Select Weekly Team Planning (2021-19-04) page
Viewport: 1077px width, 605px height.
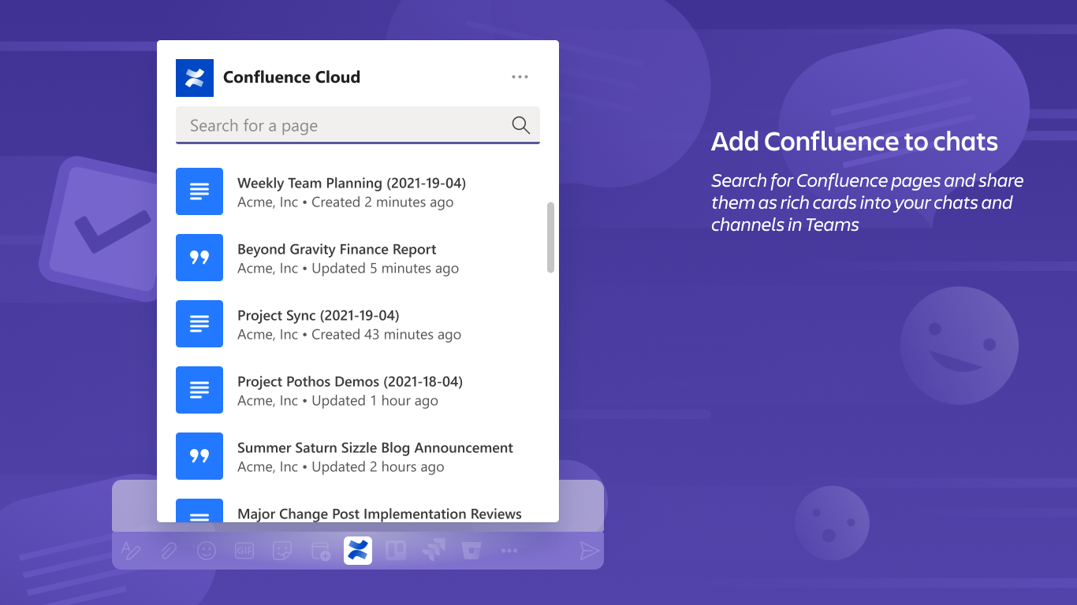(358, 191)
